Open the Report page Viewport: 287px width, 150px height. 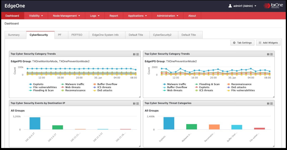(x=114, y=16)
